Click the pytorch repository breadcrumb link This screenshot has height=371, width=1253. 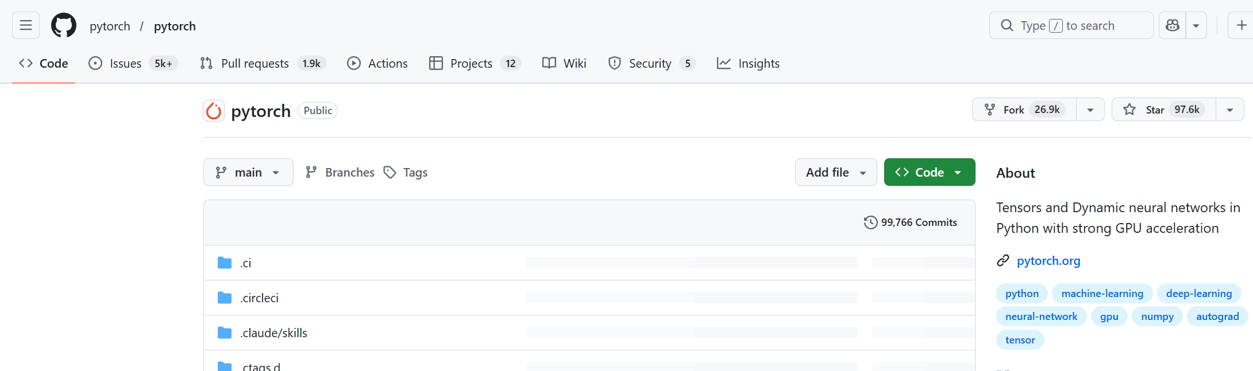175,26
